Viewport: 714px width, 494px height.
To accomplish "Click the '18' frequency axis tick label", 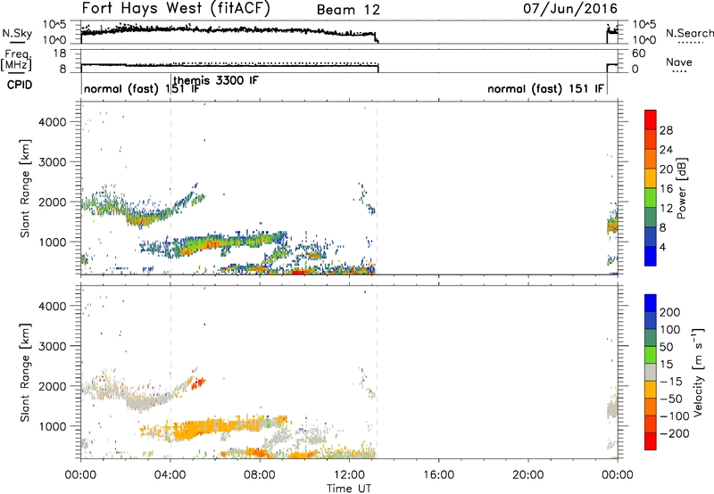I will coord(60,54).
